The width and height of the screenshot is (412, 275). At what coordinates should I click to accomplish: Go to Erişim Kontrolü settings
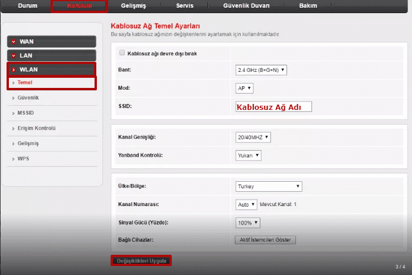pyautogui.click(x=36, y=128)
